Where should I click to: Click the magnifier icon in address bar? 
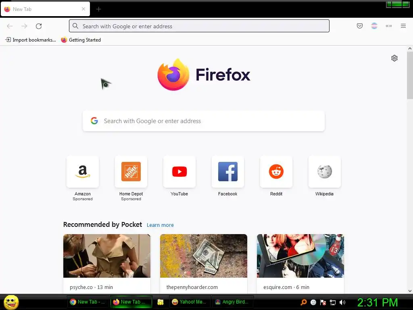(x=75, y=26)
